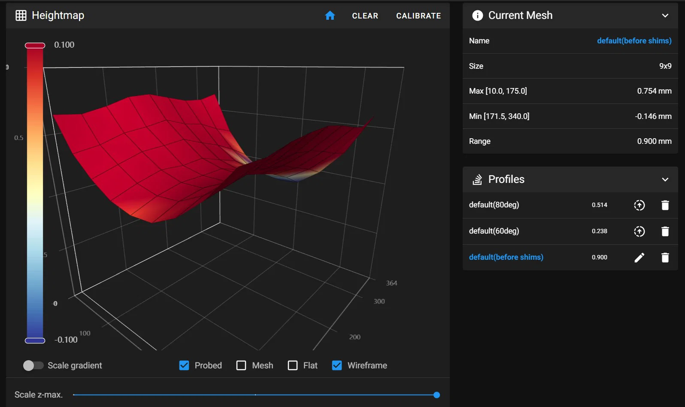Click the Heightmap grid icon
This screenshot has width=685, height=407.
pos(21,15)
